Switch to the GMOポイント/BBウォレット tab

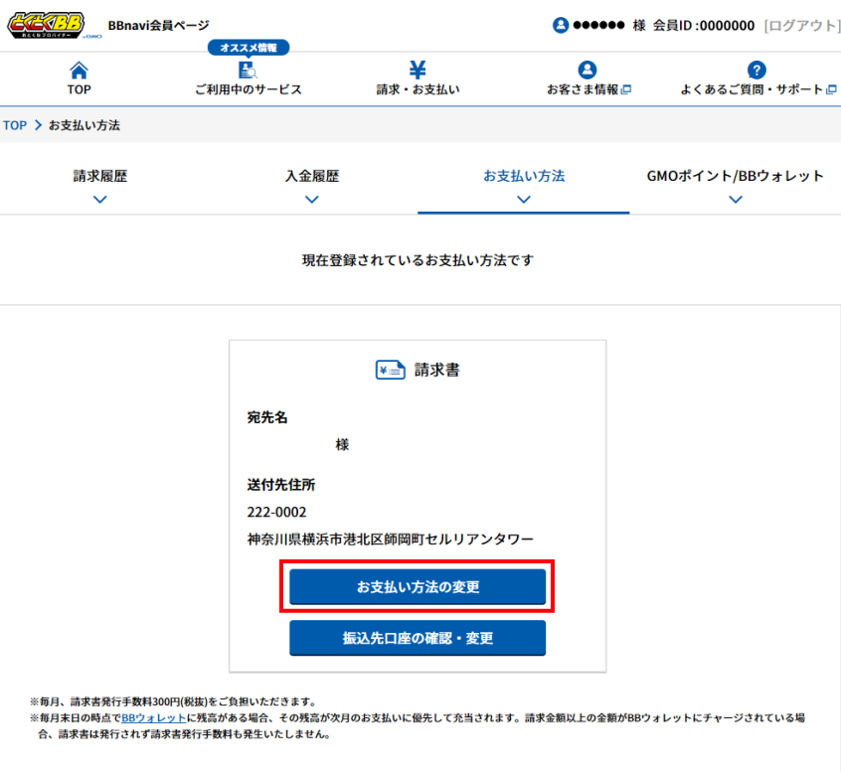(x=736, y=175)
